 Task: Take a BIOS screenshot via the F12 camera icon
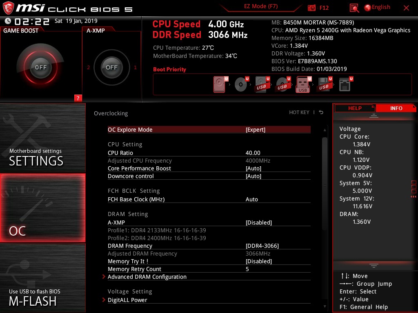[x=312, y=8]
